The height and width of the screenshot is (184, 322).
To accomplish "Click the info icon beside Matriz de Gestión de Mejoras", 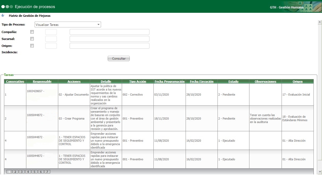I will (3, 15).
